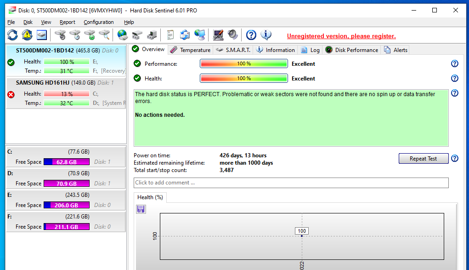Switch to the S.M.A.R.T. tab

click(x=233, y=50)
